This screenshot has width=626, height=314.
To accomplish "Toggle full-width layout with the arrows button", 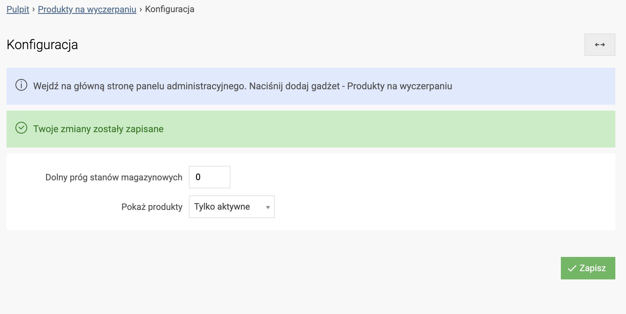I will (x=600, y=45).
